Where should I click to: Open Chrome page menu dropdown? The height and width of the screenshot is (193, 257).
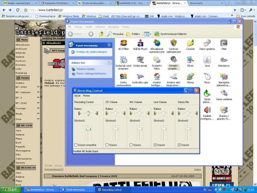[x=243, y=10]
